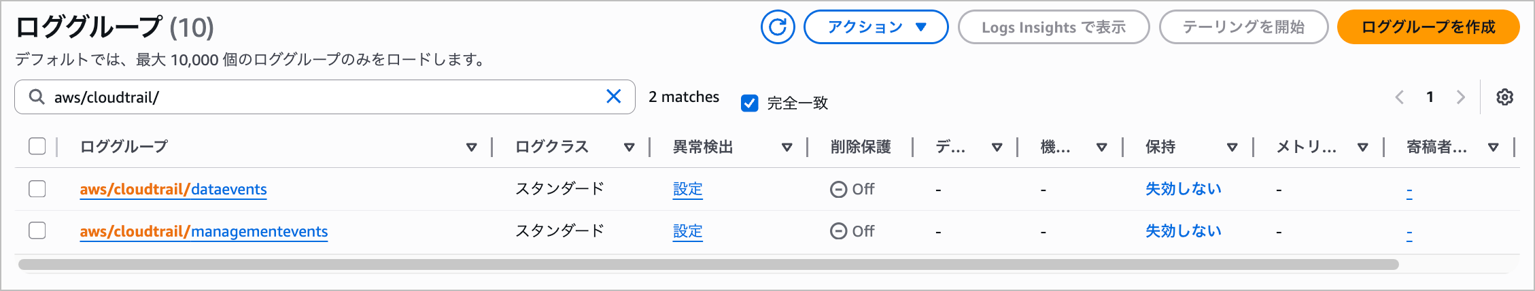Open aws/cloudtrail/managementevents log group link
This screenshot has height=291, width=1535.
204,231
